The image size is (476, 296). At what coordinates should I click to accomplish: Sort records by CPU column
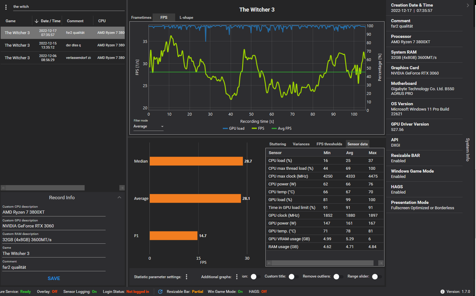pos(102,21)
